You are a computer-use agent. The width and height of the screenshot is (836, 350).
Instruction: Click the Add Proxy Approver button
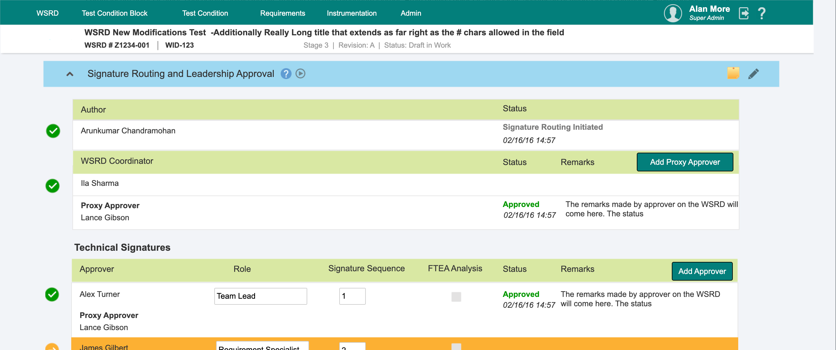click(x=685, y=162)
